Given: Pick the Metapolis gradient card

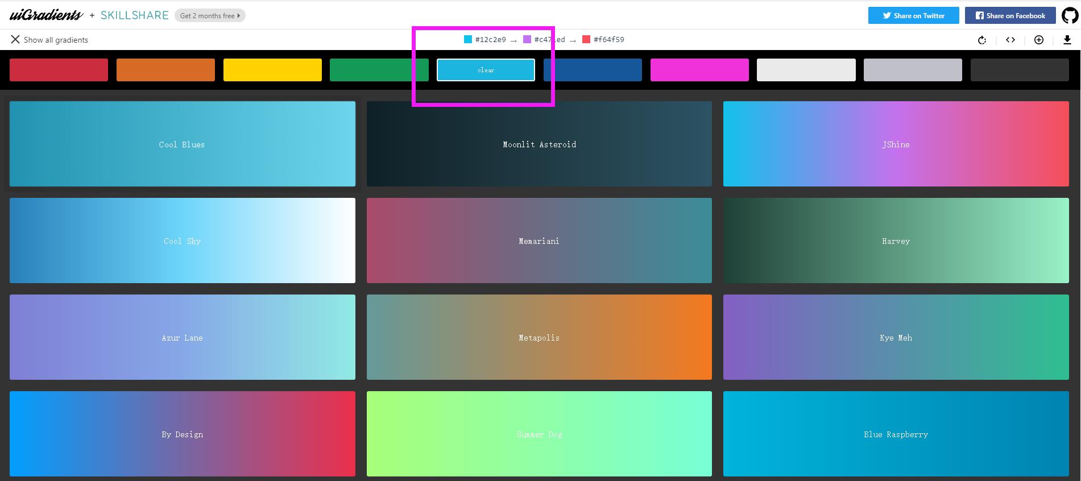Looking at the screenshot, I should tap(539, 337).
